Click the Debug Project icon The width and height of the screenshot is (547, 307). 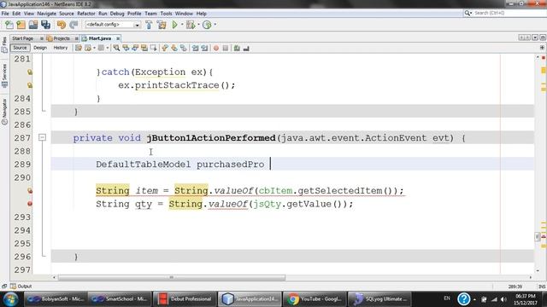(191, 25)
